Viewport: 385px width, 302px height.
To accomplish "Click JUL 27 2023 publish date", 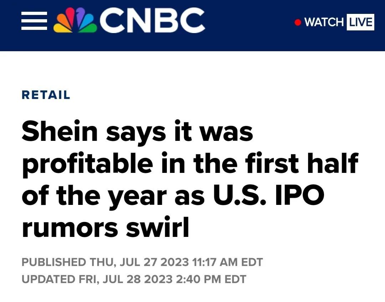I will (x=154, y=262).
